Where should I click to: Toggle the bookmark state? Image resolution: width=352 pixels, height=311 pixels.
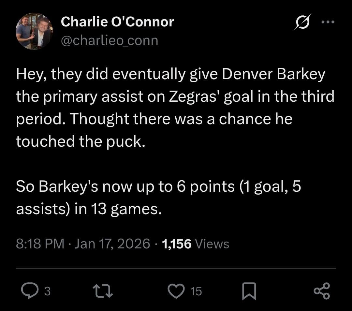coord(249,291)
